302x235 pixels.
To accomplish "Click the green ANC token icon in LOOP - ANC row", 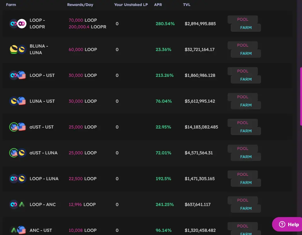I will 22,204.
